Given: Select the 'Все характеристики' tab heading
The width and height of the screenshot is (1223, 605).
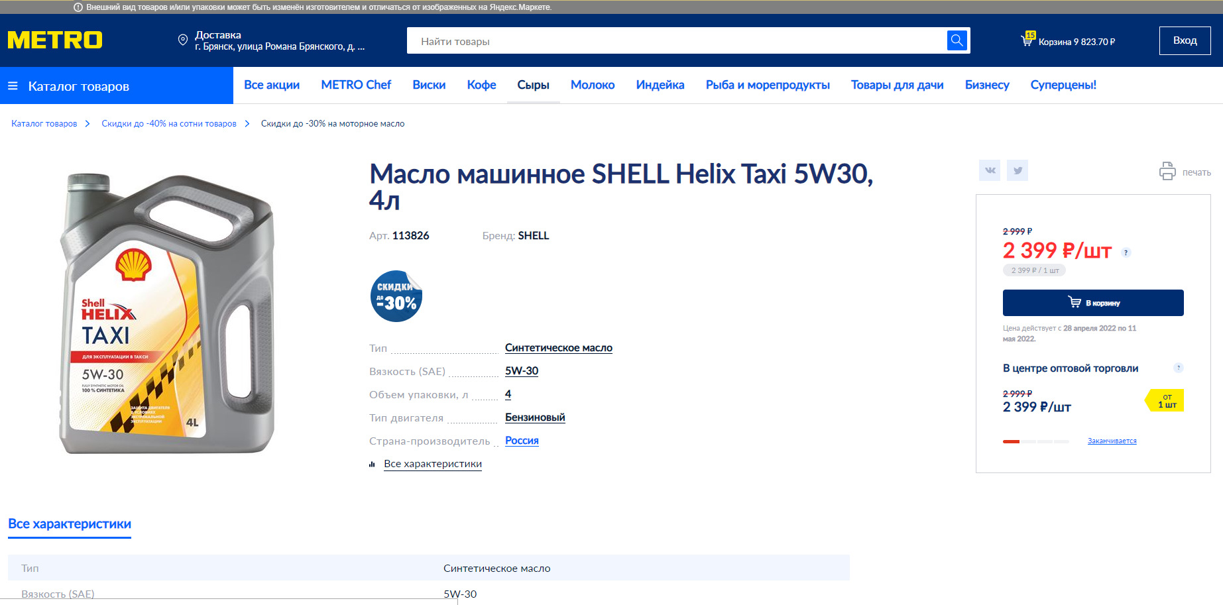Looking at the screenshot, I should (x=70, y=524).
